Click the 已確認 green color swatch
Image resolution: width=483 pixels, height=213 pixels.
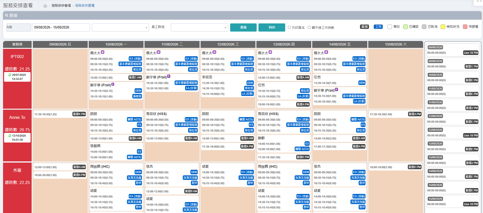pos(406,27)
